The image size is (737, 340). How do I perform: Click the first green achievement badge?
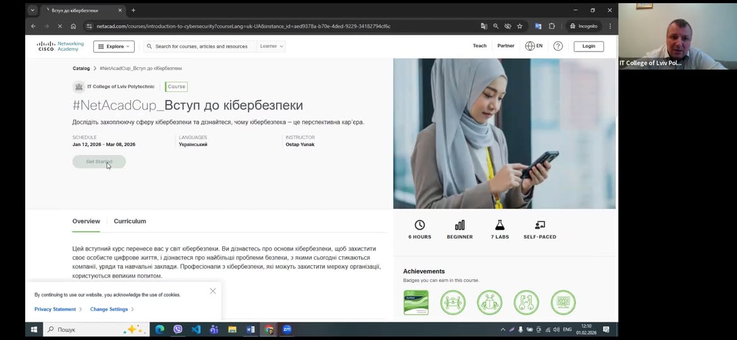(x=416, y=303)
